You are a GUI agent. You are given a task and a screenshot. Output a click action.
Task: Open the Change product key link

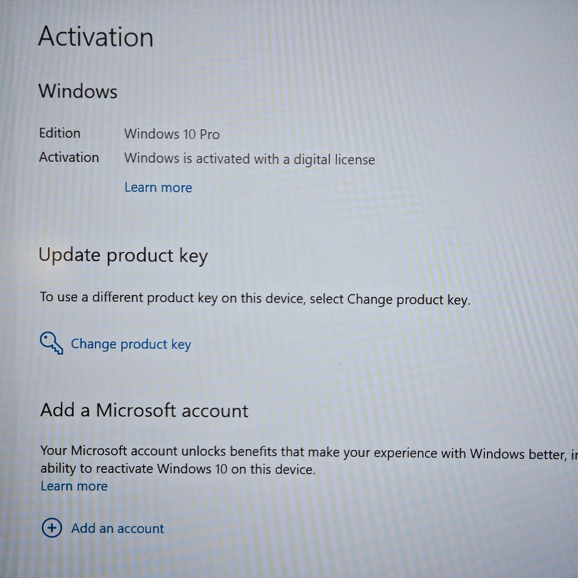pyautogui.click(x=131, y=344)
